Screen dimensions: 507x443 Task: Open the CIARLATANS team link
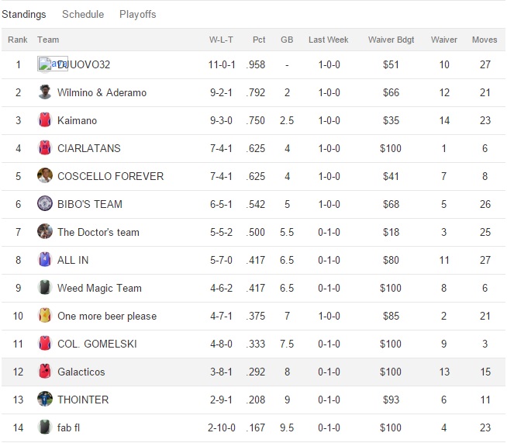[89, 148]
